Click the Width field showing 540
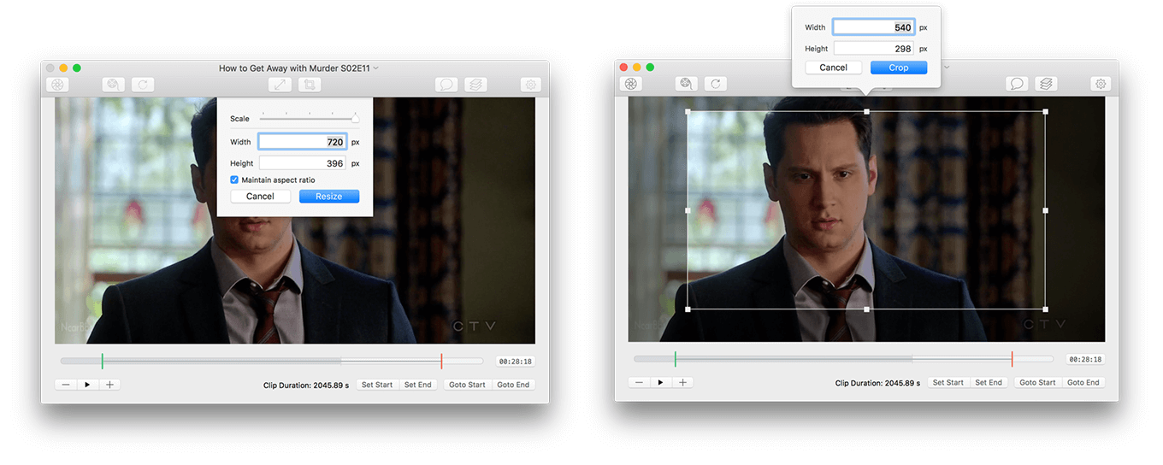Viewport: 1163px width, 465px height. click(874, 27)
